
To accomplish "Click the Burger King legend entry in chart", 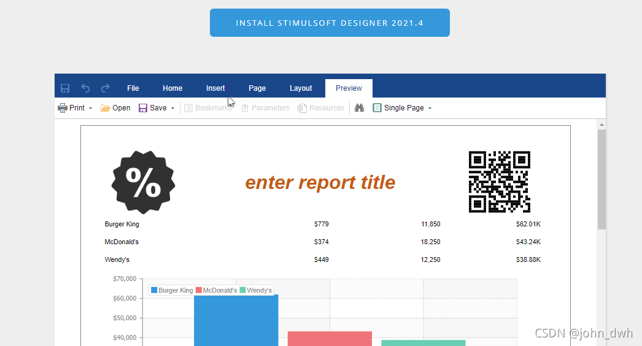I will [x=172, y=290].
